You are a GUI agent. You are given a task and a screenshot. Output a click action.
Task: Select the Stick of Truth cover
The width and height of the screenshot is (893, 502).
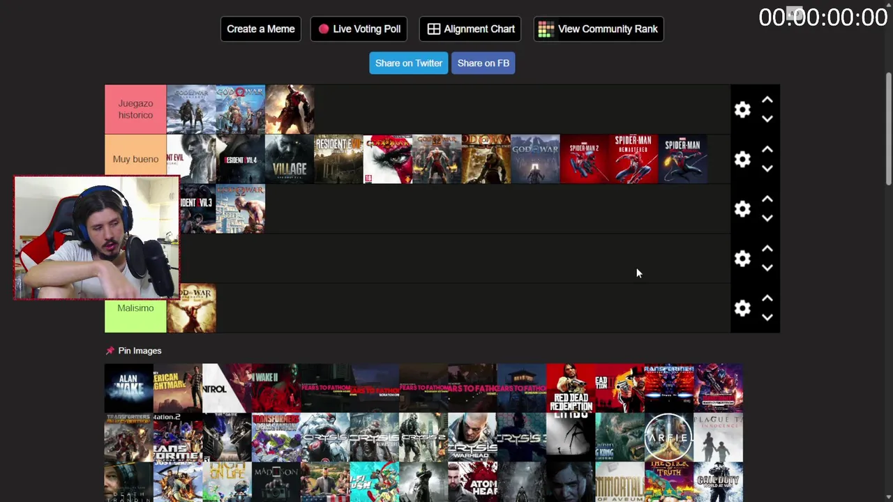(x=669, y=482)
